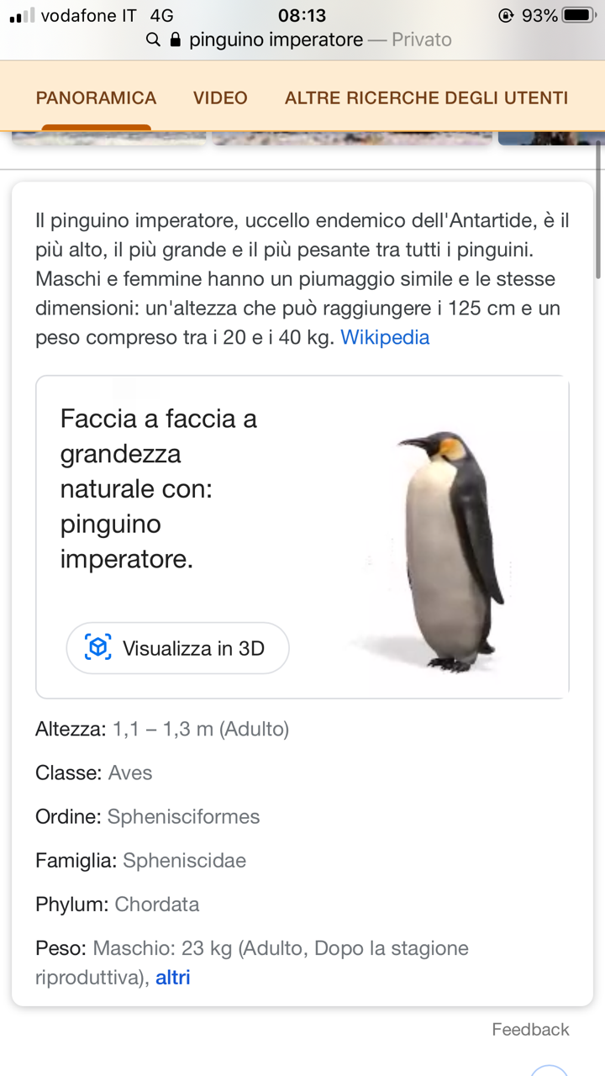Open the Sphenisciformes order link
Image resolution: width=605 pixels, height=1076 pixels.
[183, 816]
